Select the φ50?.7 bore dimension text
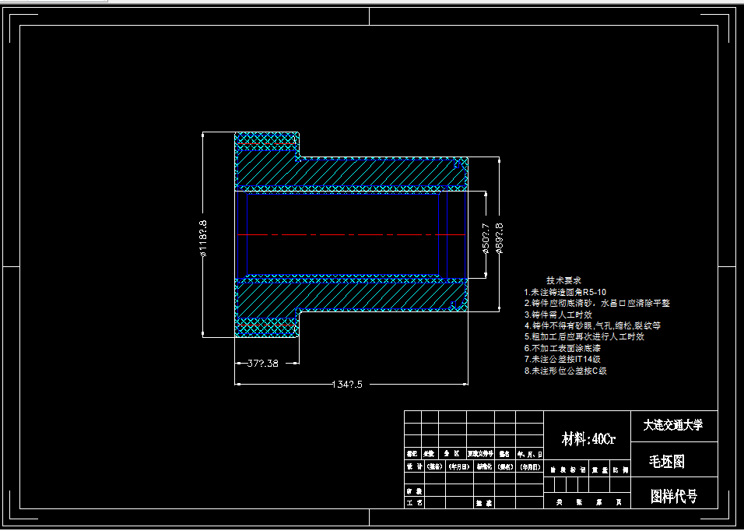Viewport: 744px width, 531px height. point(486,239)
